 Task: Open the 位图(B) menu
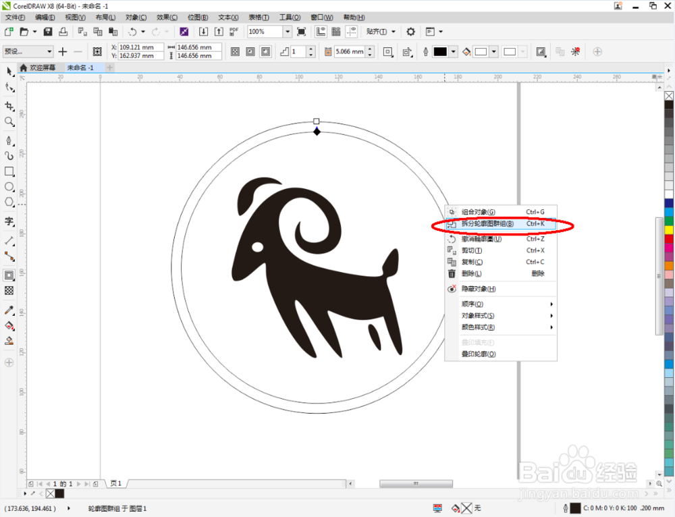coord(198,18)
